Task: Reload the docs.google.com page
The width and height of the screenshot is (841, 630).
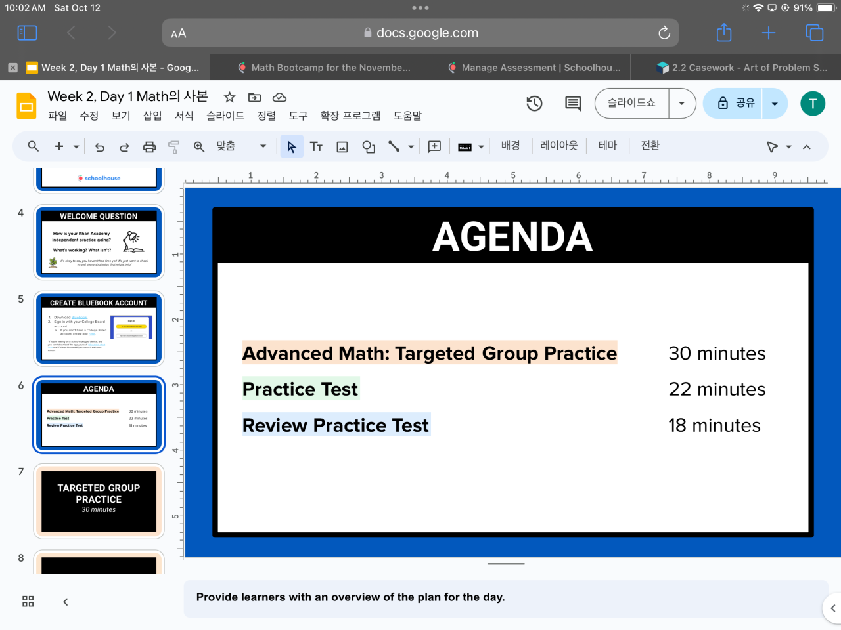Action: pos(664,33)
